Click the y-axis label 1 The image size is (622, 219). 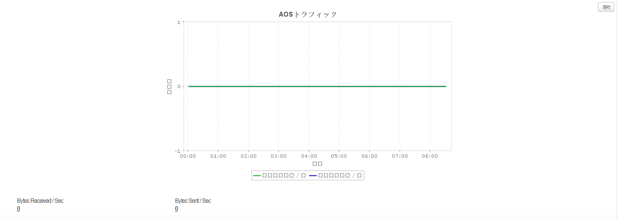(x=179, y=22)
